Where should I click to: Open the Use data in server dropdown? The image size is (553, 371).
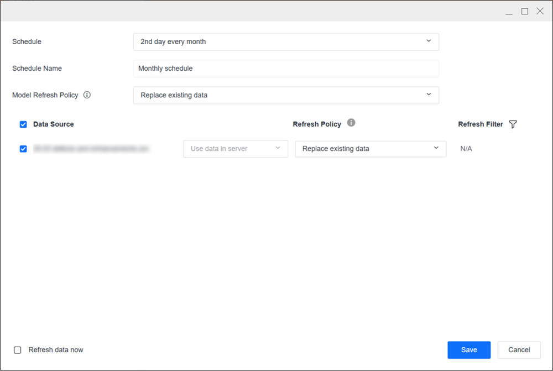coord(236,149)
